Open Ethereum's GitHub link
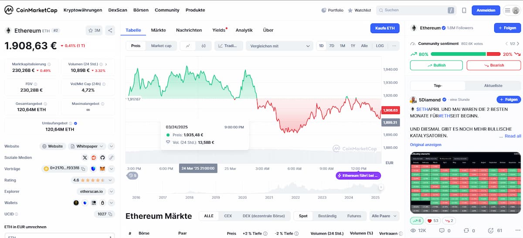 (102, 158)
